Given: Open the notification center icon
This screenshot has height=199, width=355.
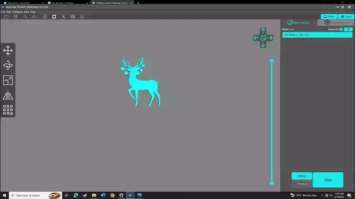Looking at the screenshot, I should tap(349, 195).
